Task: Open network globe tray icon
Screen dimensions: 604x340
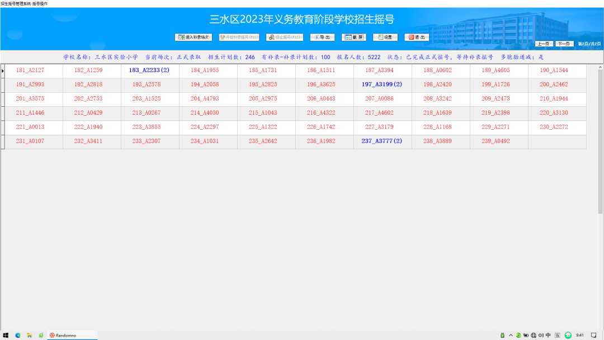Action: [534, 336]
